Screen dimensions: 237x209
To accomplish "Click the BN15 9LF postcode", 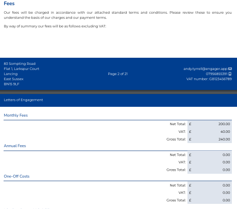I will 11,84.
